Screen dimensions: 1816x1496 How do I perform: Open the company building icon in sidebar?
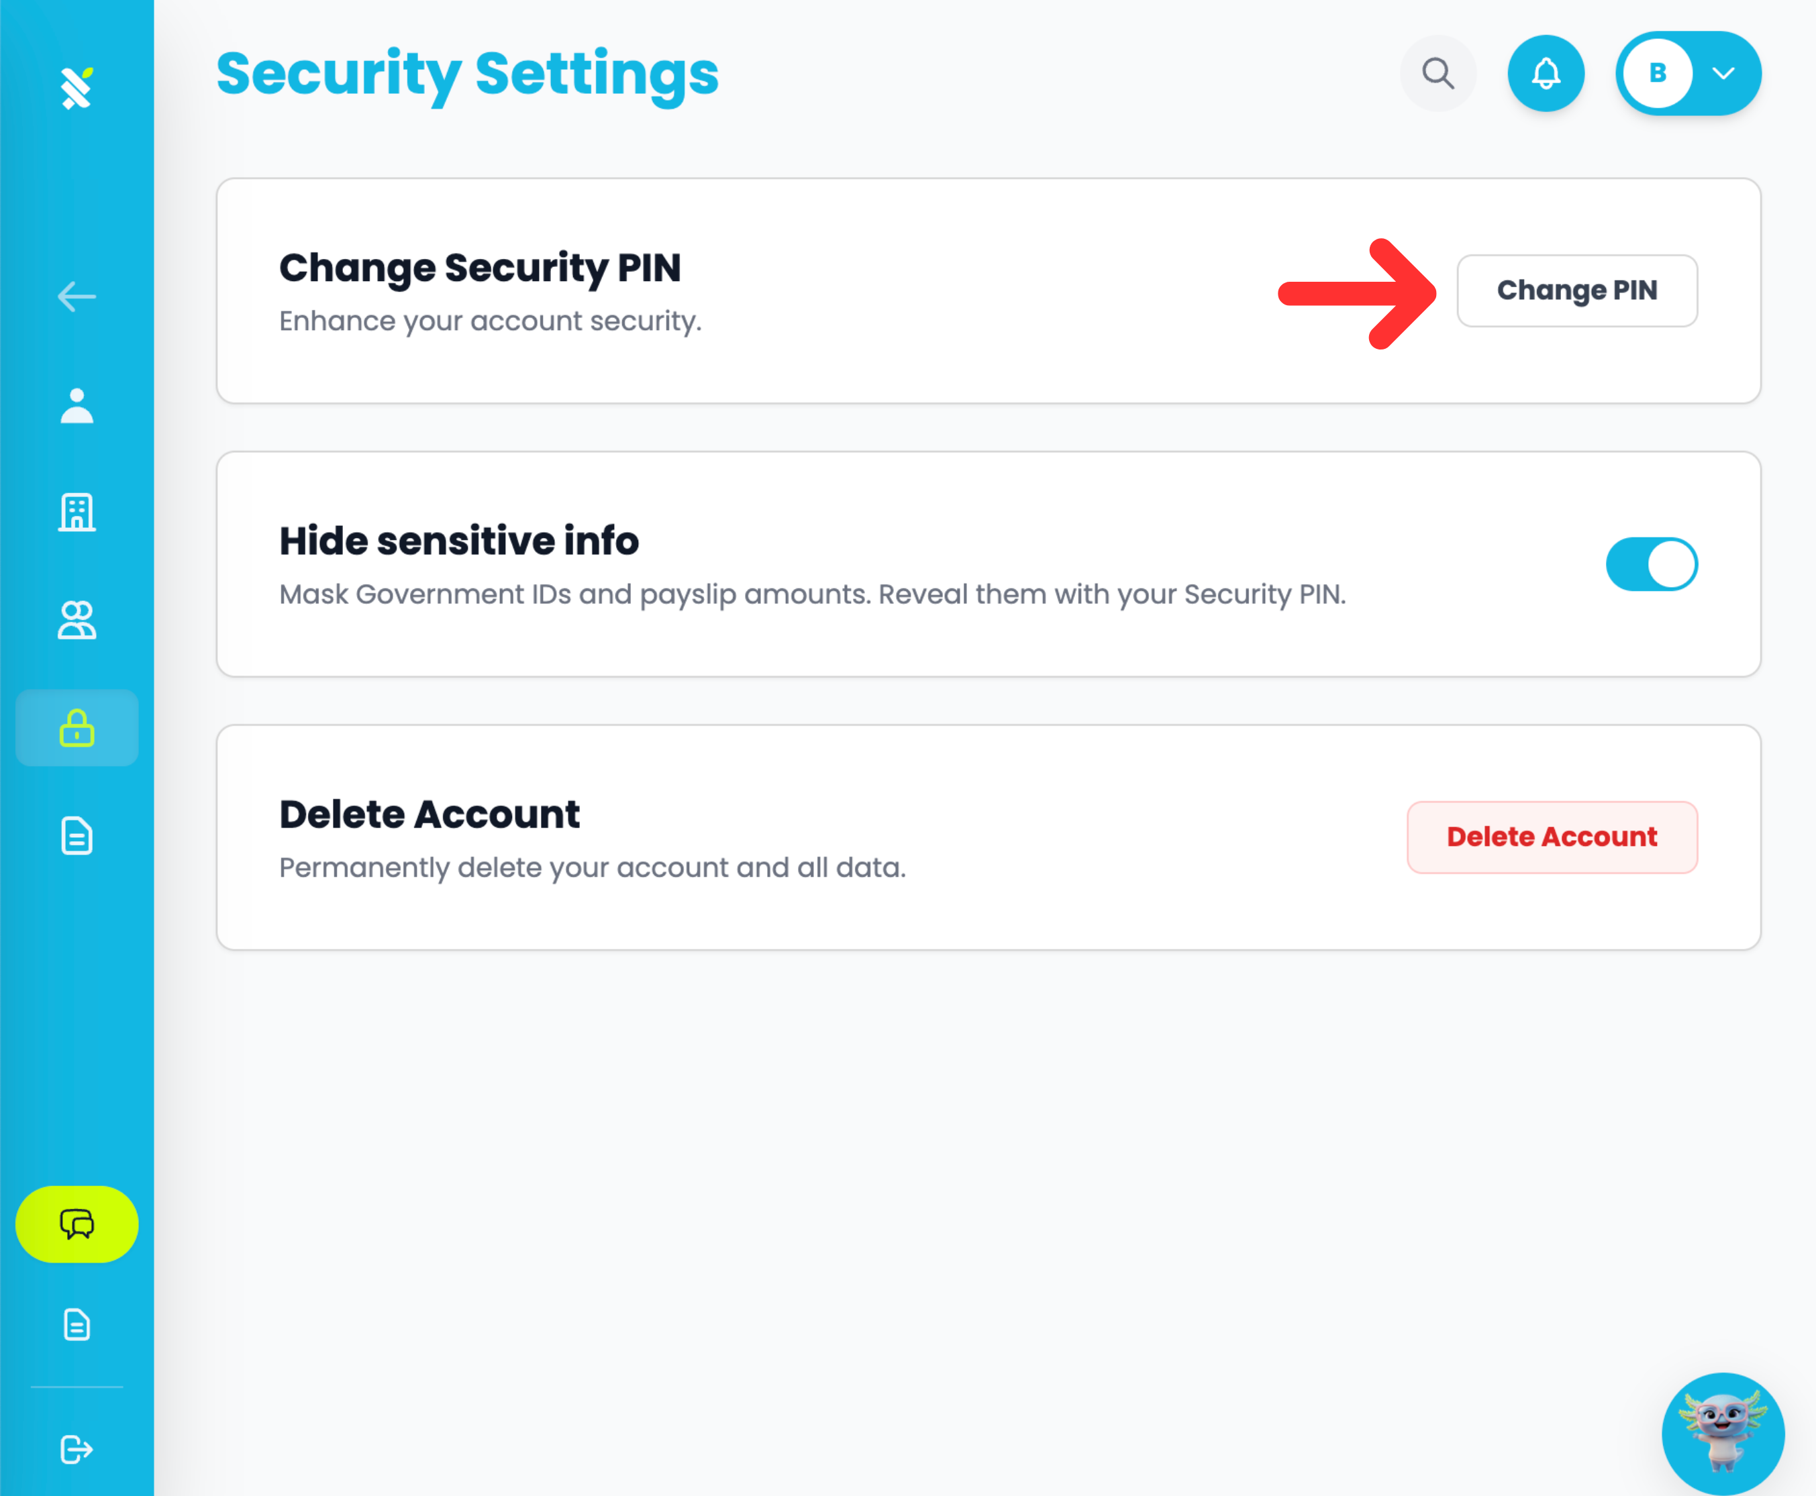coord(77,512)
